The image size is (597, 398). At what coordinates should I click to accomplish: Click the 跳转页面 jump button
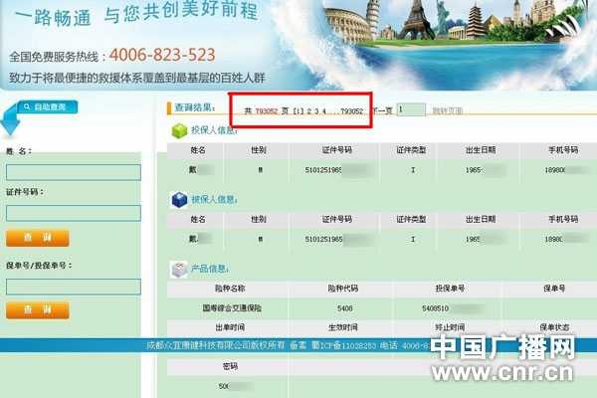coord(447,110)
